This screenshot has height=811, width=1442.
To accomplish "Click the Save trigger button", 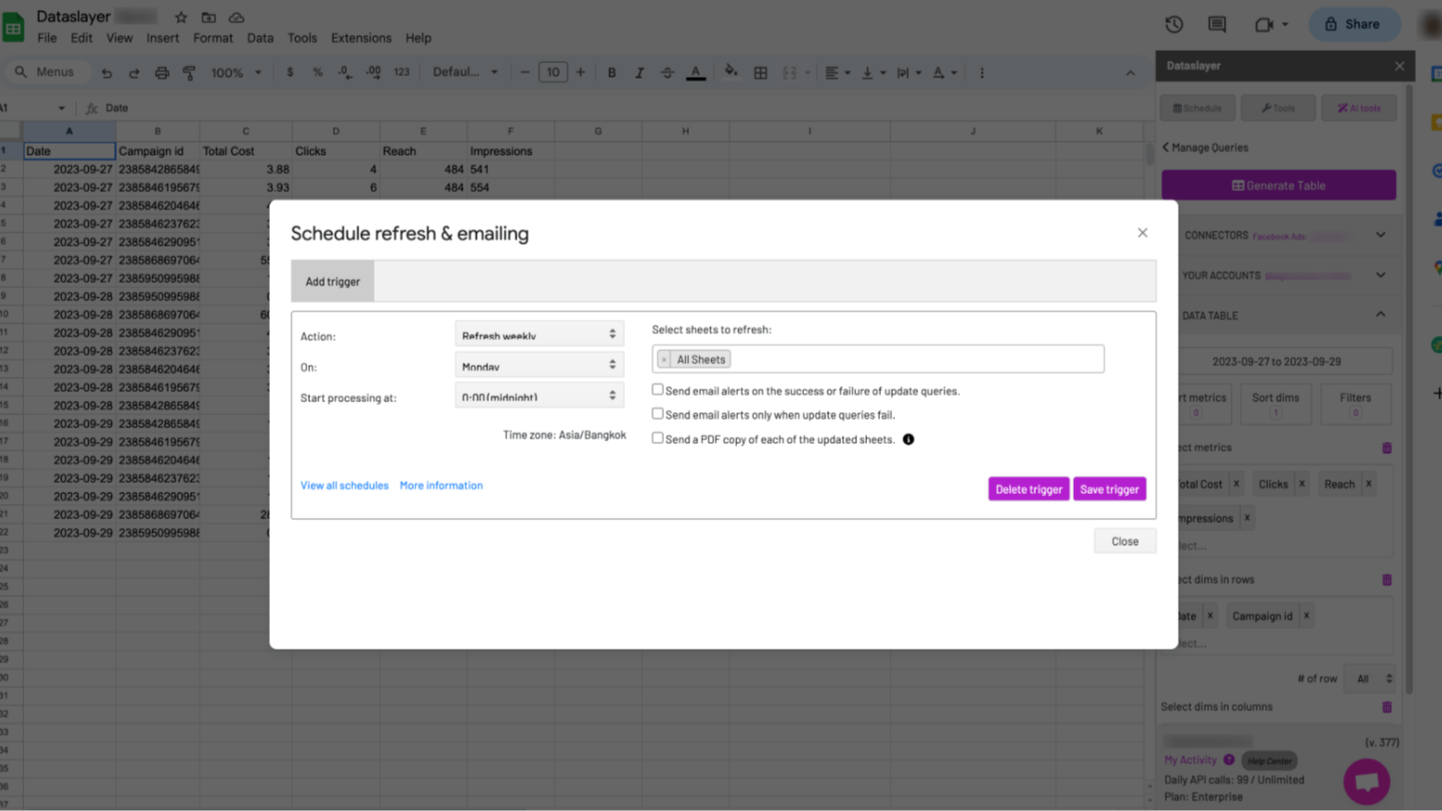I will click(1109, 489).
